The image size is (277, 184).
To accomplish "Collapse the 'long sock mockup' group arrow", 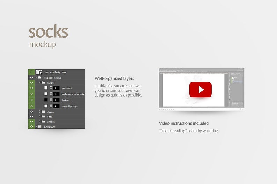I will [x=36, y=77].
